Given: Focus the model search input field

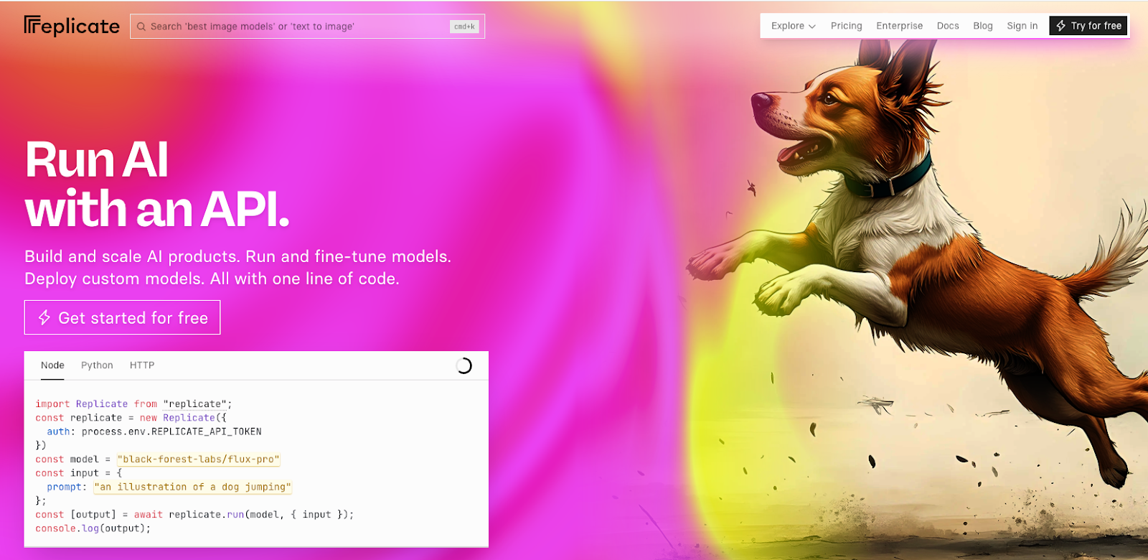Looking at the screenshot, I should click(294, 27).
